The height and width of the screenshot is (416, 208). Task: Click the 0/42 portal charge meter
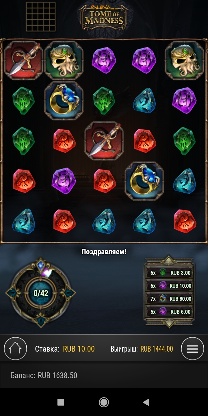click(41, 293)
